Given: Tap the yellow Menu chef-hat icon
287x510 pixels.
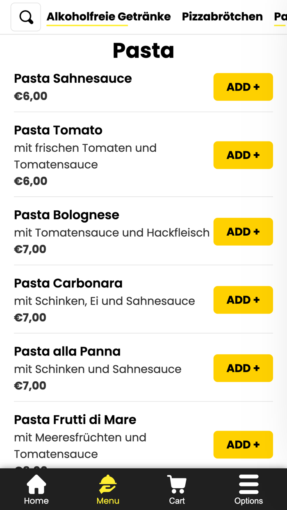Looking at the screenshot, I should click(x=107, y=484).
